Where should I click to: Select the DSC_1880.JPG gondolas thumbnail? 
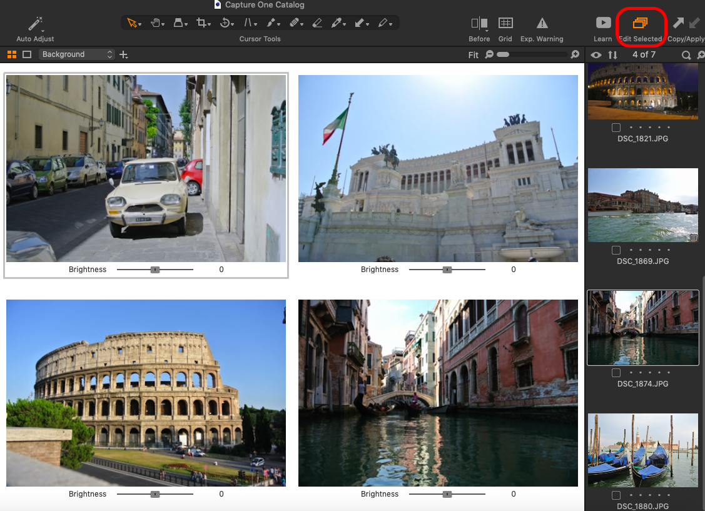click(643, 450)
